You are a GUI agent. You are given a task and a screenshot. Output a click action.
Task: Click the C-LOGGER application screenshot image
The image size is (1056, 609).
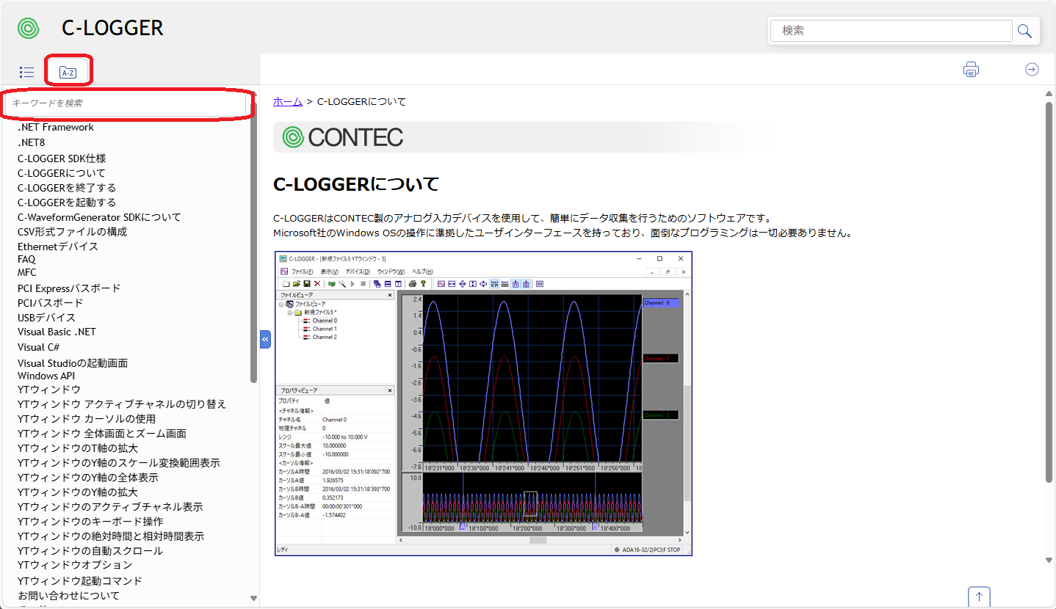coord(483,404)
